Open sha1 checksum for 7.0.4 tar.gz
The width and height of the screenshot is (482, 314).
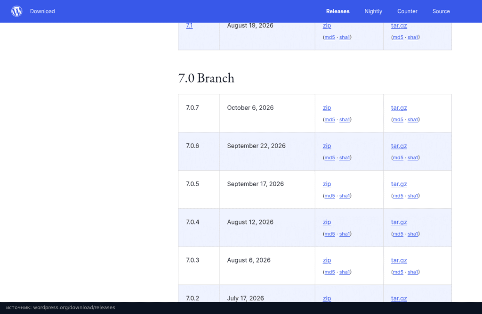coord(413,234)
